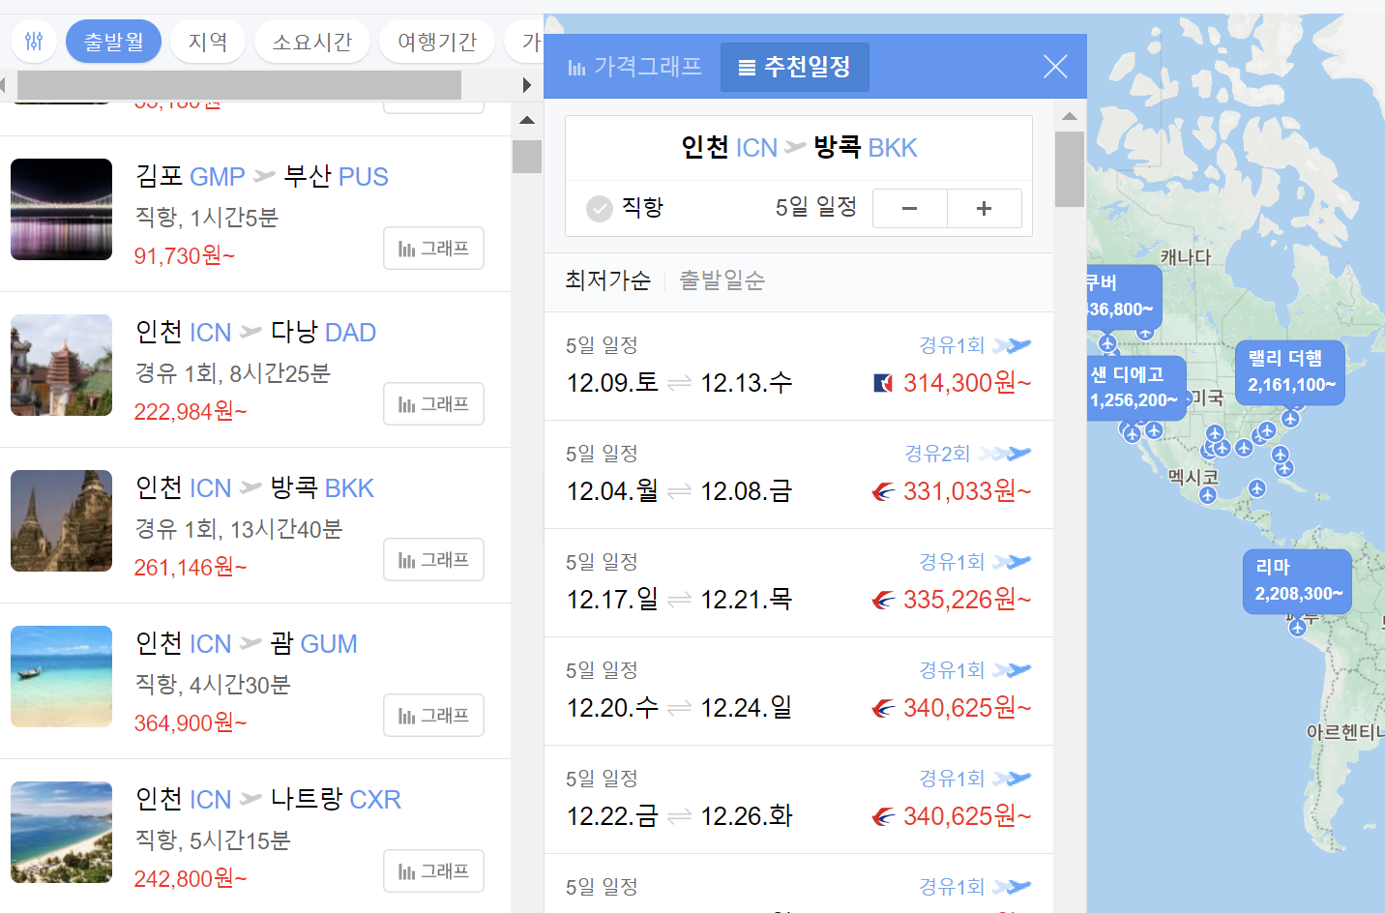Select 김포 GMP to 부산 PUS route title
The width and height of the screenshot is (1385, 913).
pos(261,176)
